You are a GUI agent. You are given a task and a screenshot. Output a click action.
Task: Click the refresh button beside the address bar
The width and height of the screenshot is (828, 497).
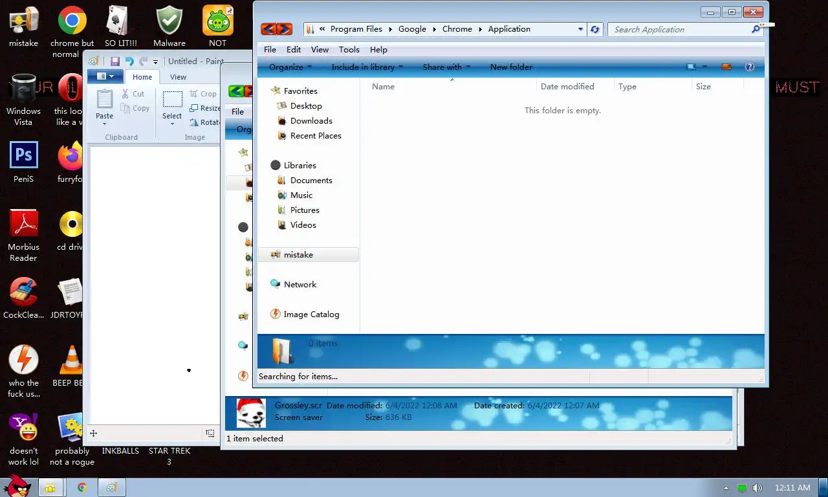595,29
